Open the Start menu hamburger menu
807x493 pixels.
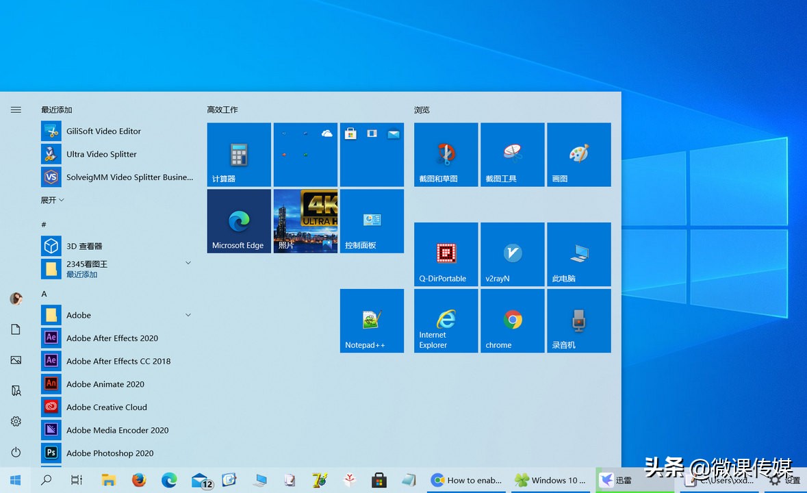pos(16,109)
